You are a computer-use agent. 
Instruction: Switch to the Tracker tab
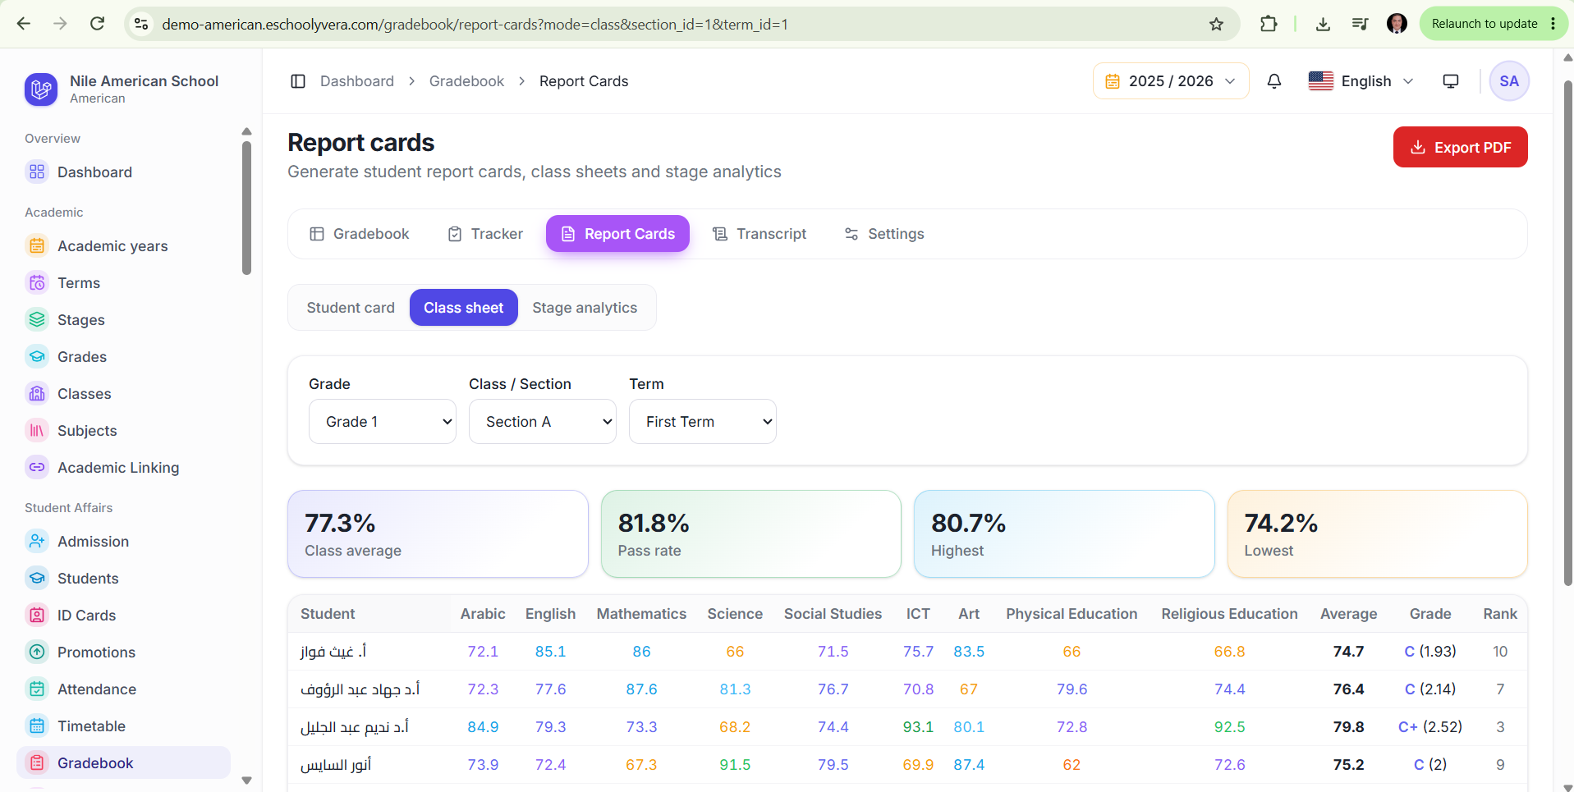click(x=485, y=234)
